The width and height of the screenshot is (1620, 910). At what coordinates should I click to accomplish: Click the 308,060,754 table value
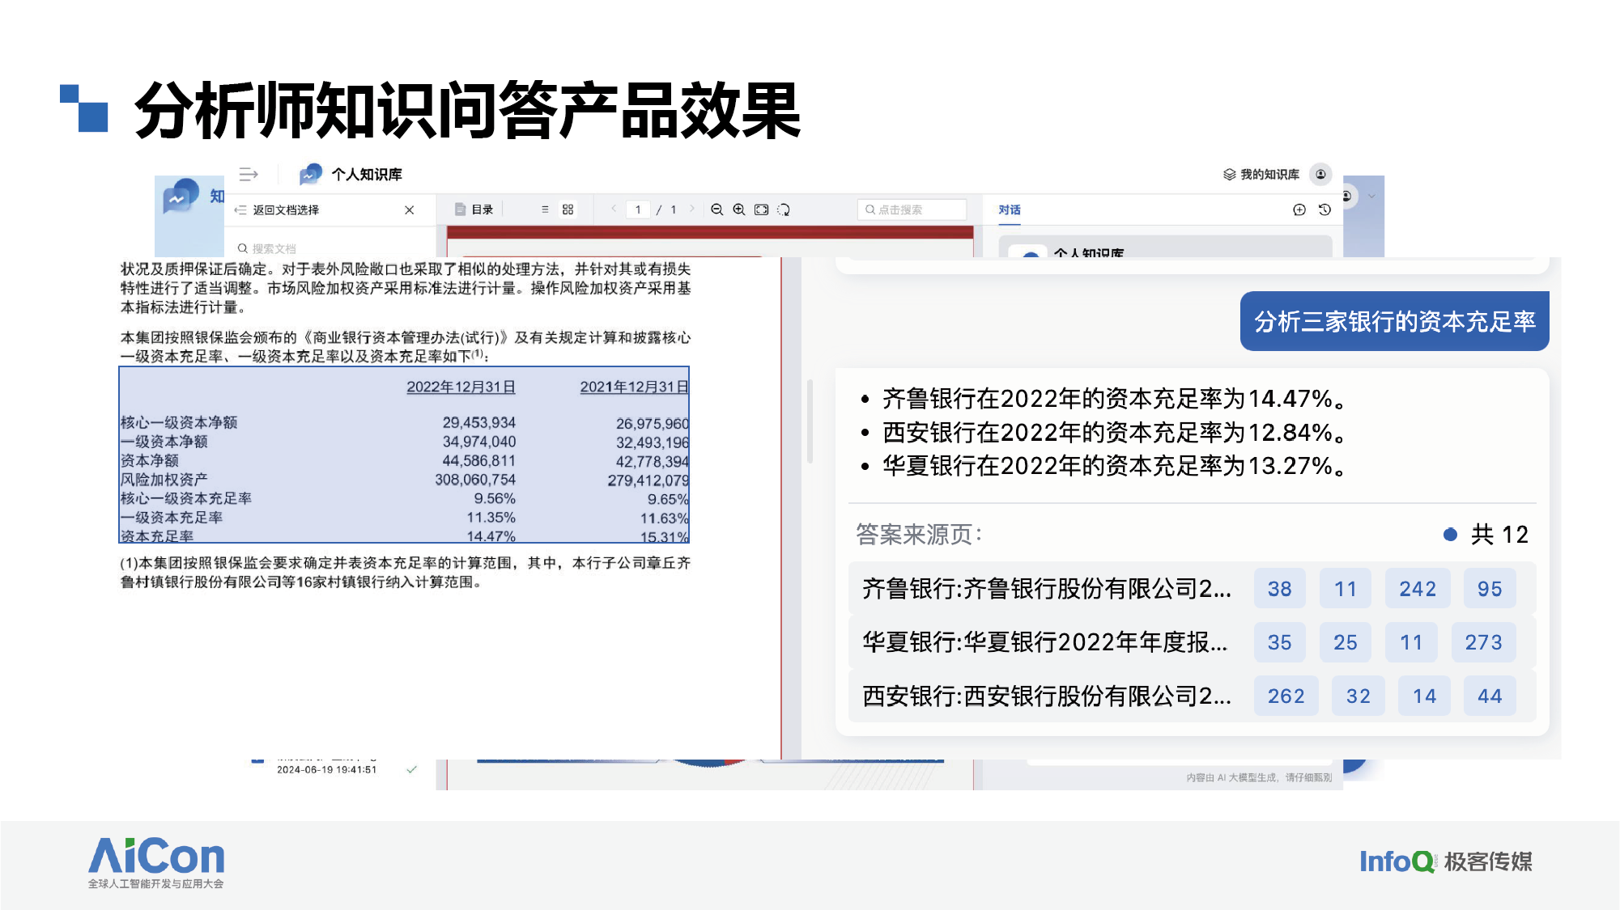(475, 480)
